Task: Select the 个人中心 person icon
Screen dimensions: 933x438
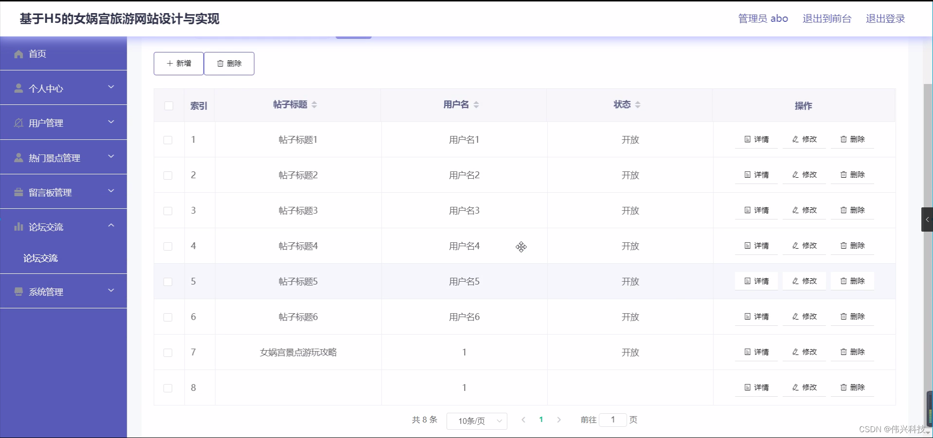Action: [18, 88]
